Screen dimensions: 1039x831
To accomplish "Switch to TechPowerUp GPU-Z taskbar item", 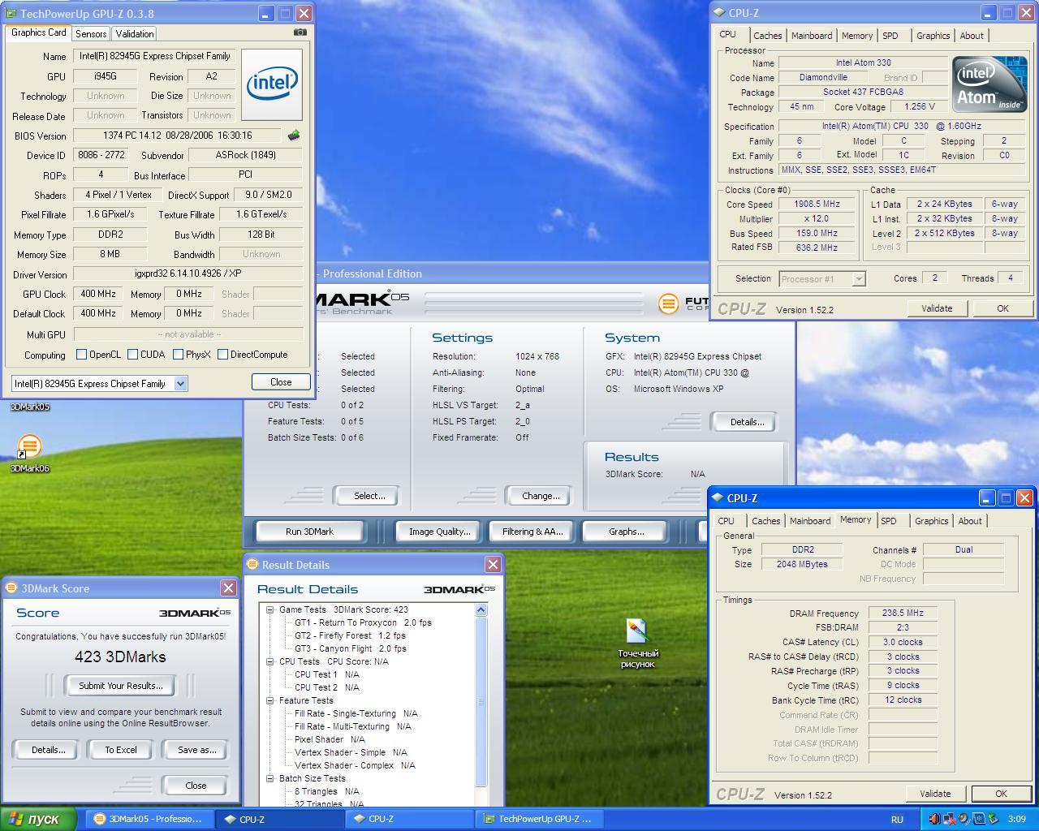I will (540, 819).
